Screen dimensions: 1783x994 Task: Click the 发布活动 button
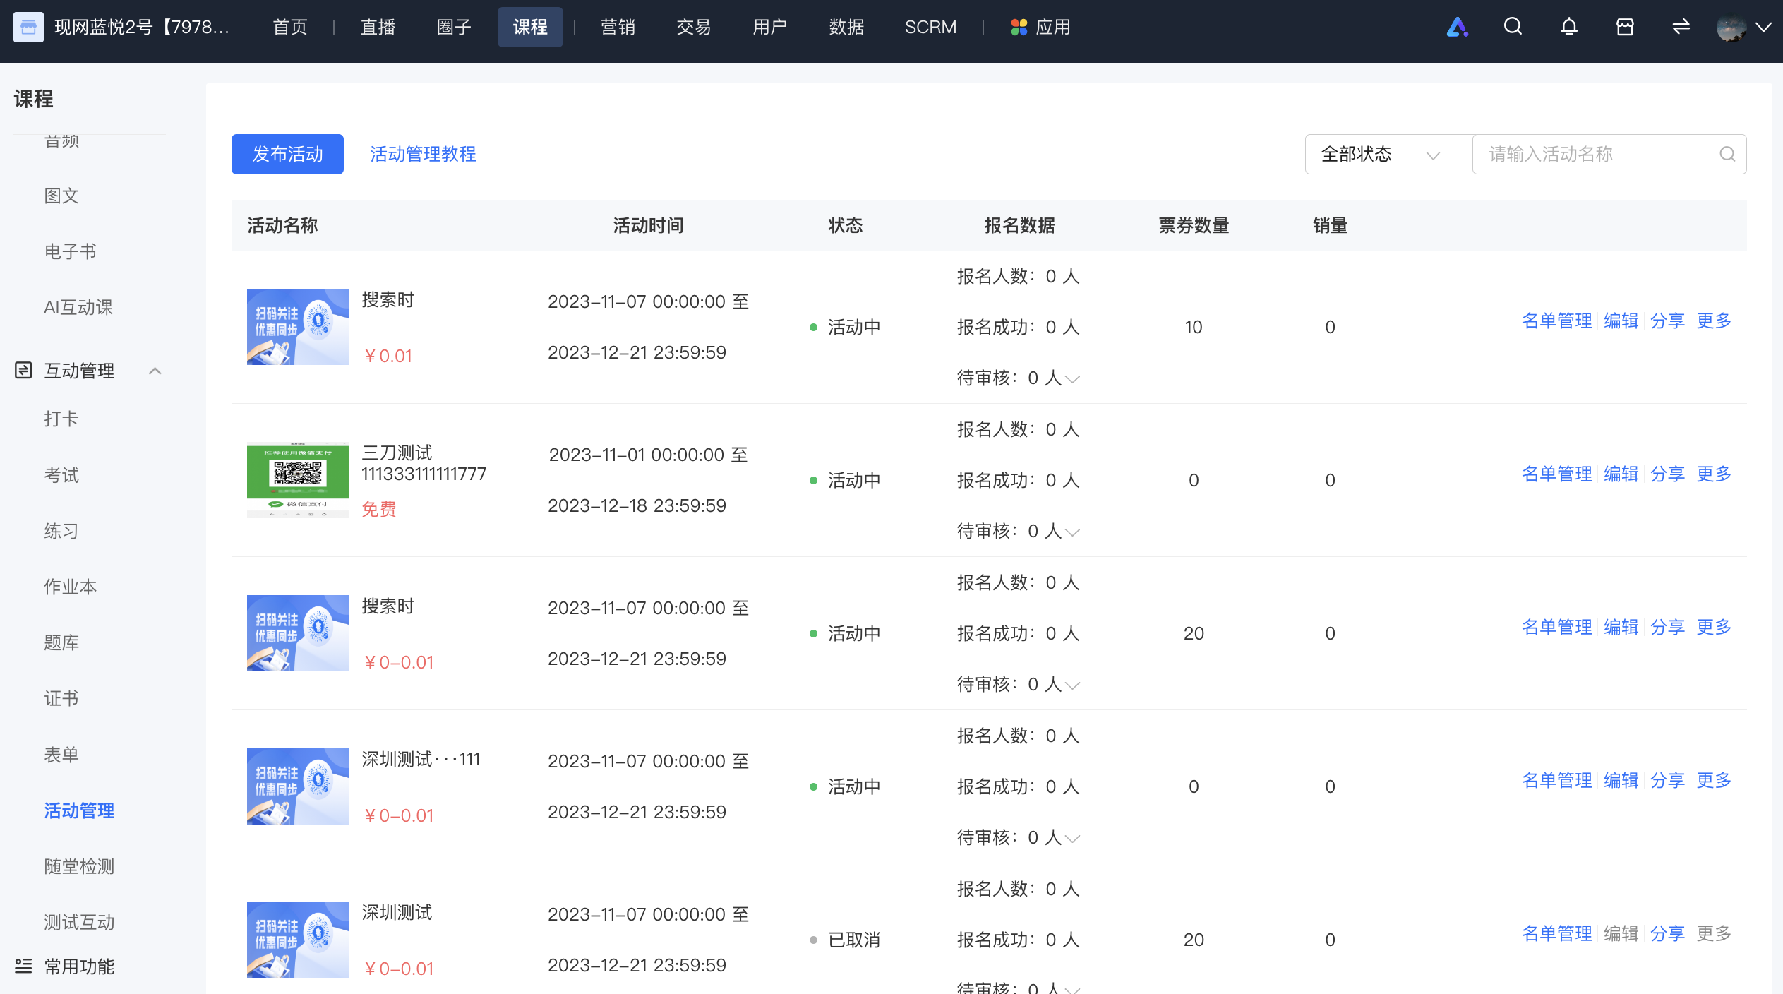[x=287, y=154]
